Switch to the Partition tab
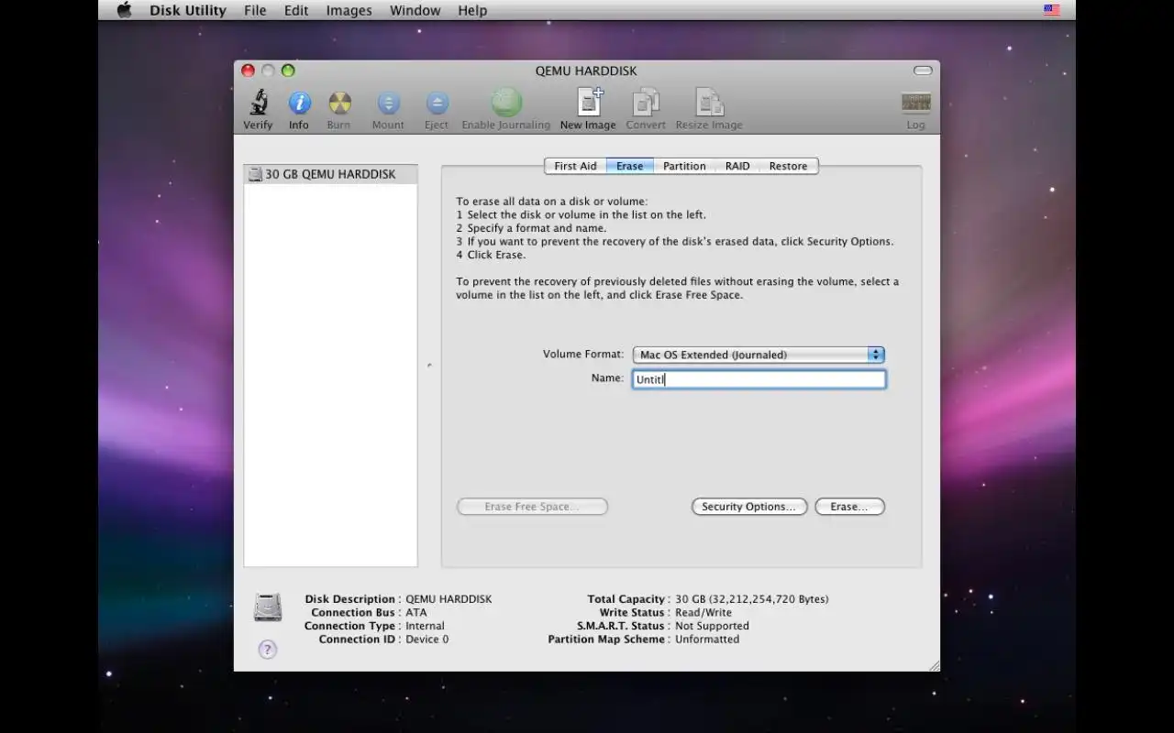The image size is (1174, 733). point(684,166)
